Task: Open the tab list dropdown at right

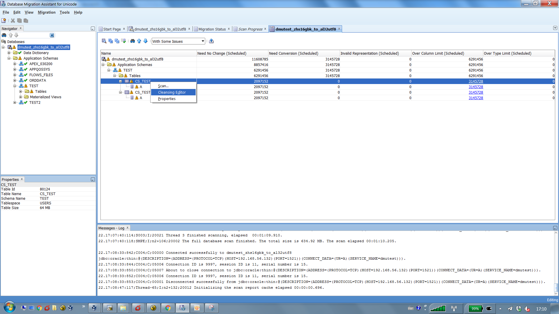Action: click(555, 28)
